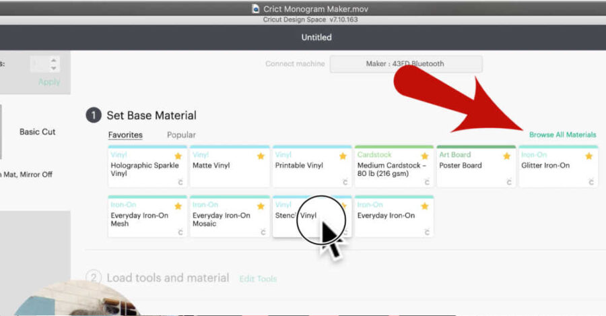Click Cricut logo icon on Everyday Iron-On Mosaic
Image resolution: width=606 pixels, height=316 pixels.
click(x=263, y=232)
